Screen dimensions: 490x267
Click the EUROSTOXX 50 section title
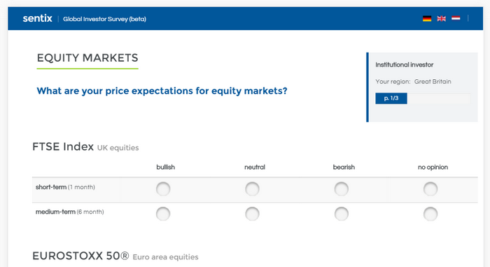click(80, 256)
